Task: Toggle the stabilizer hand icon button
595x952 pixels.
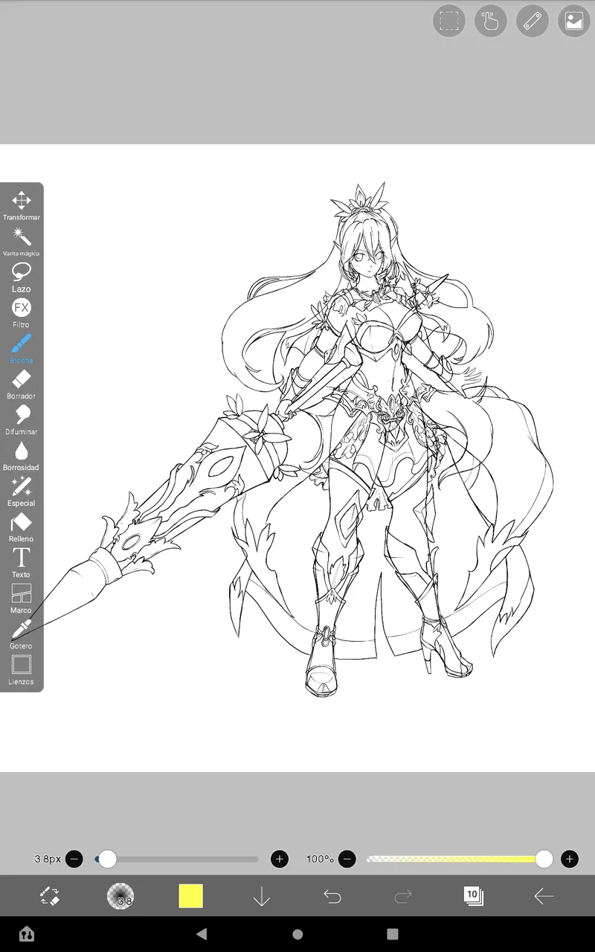Action: coord(491,21)
